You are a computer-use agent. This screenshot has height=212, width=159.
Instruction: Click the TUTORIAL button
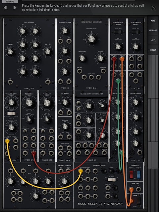pos(10,1)
